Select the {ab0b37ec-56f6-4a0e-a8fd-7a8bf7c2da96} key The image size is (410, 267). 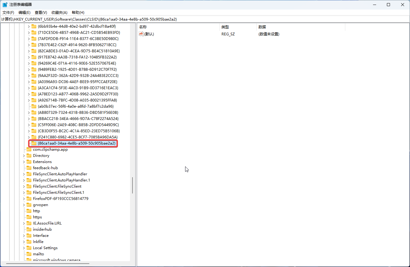[76, 106]
